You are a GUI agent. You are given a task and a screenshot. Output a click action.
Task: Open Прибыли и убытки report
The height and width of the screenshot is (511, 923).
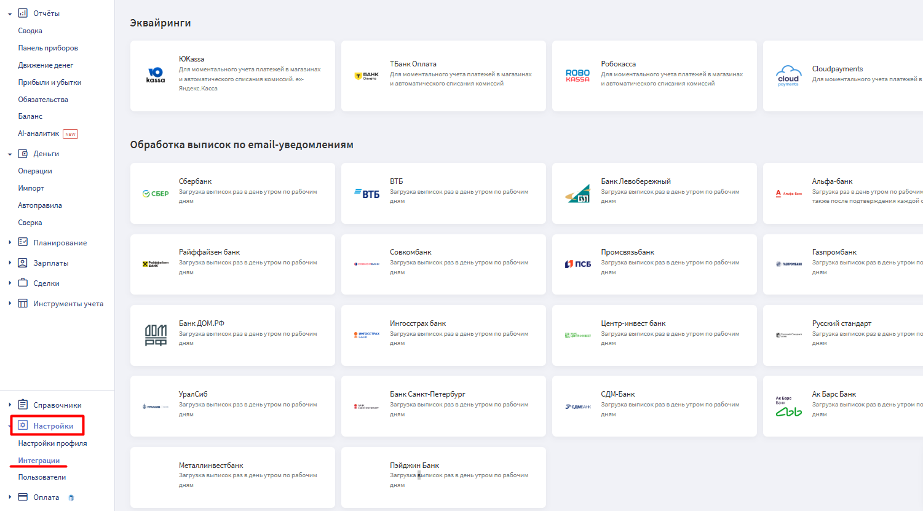(50, 82)
